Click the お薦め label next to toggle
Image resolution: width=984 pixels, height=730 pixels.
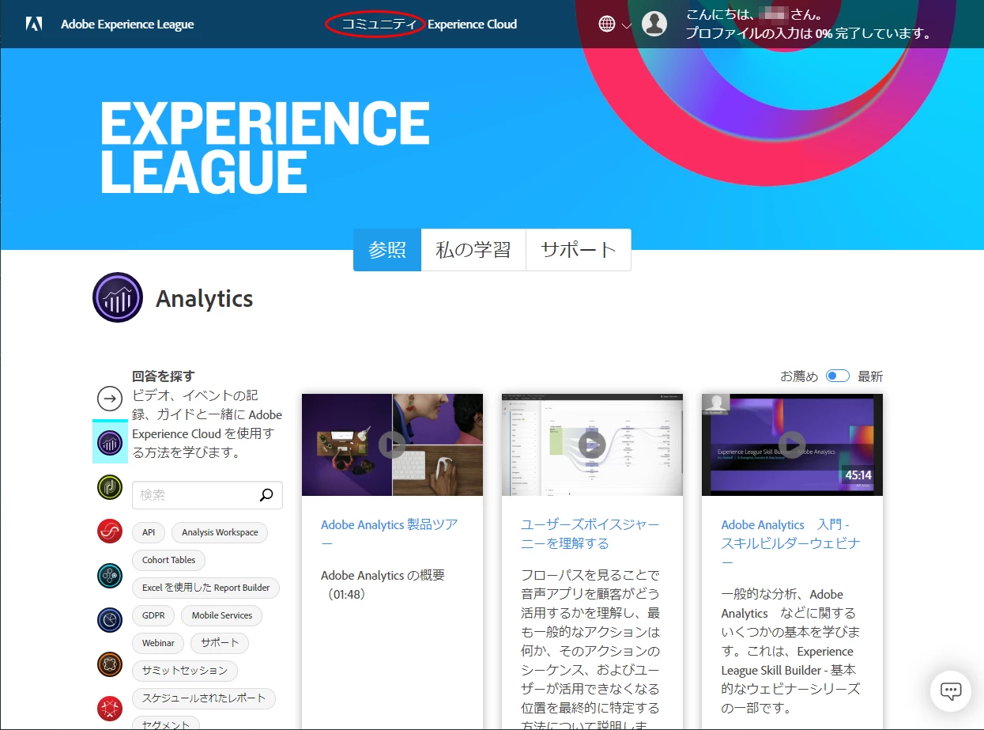click(799, 376)
